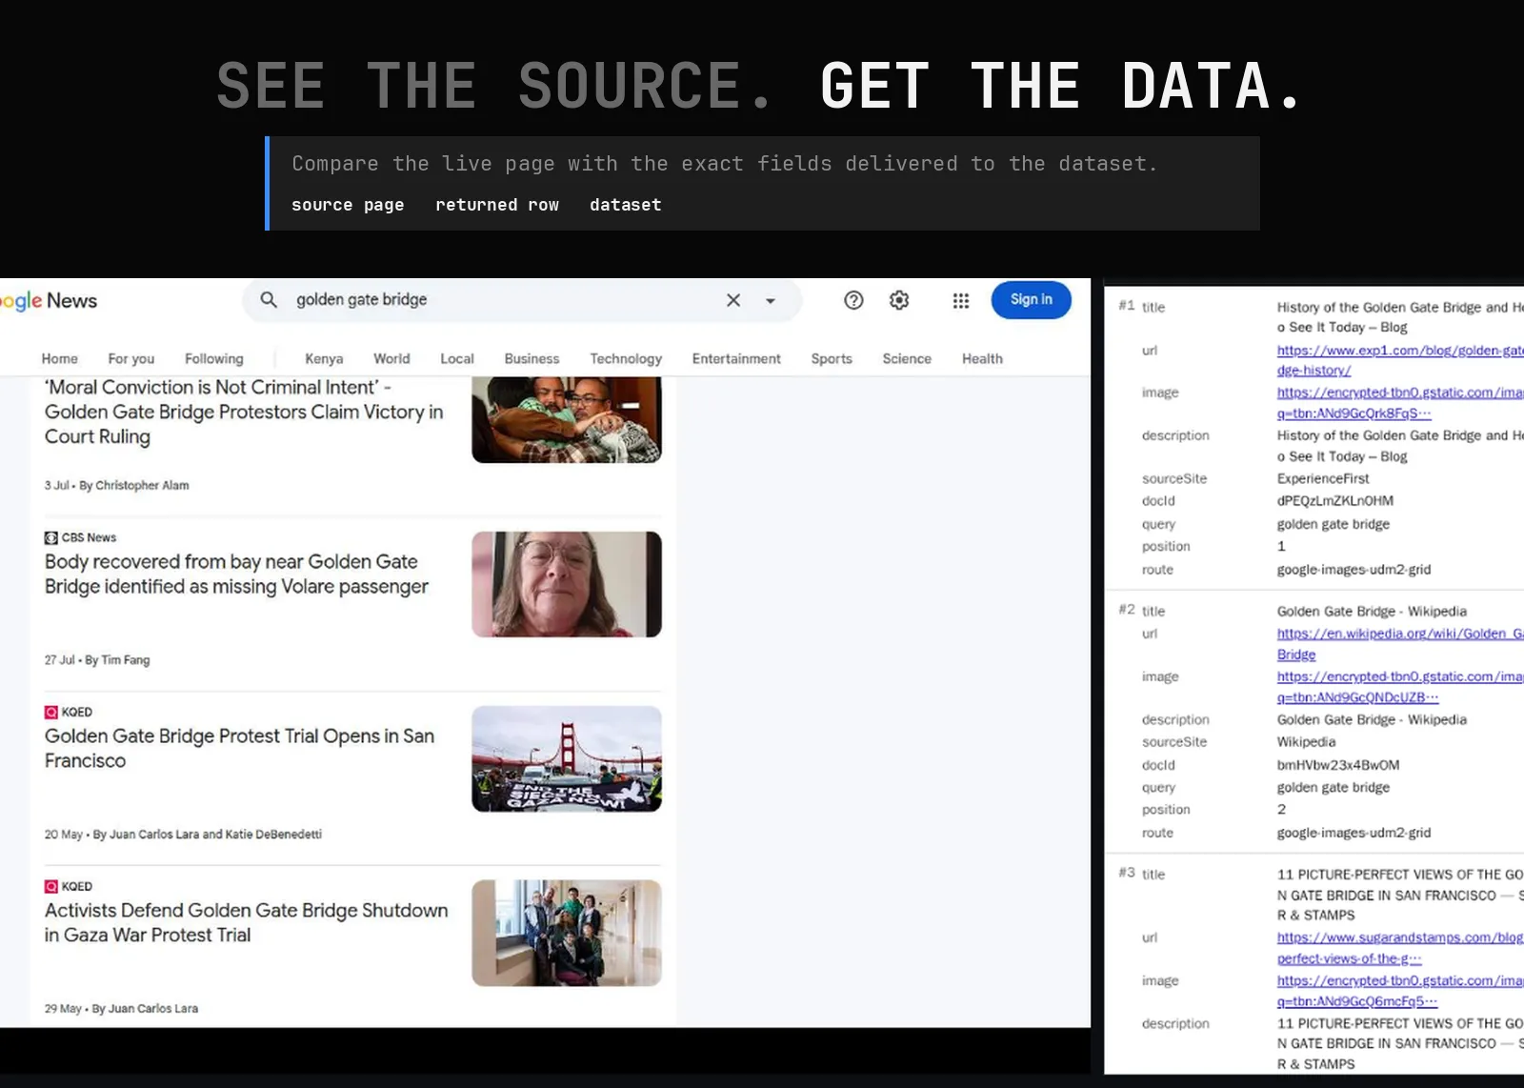
Task: Select docId value bmHVbw23x4BwOM
Action: click(x=1338, y=764)
